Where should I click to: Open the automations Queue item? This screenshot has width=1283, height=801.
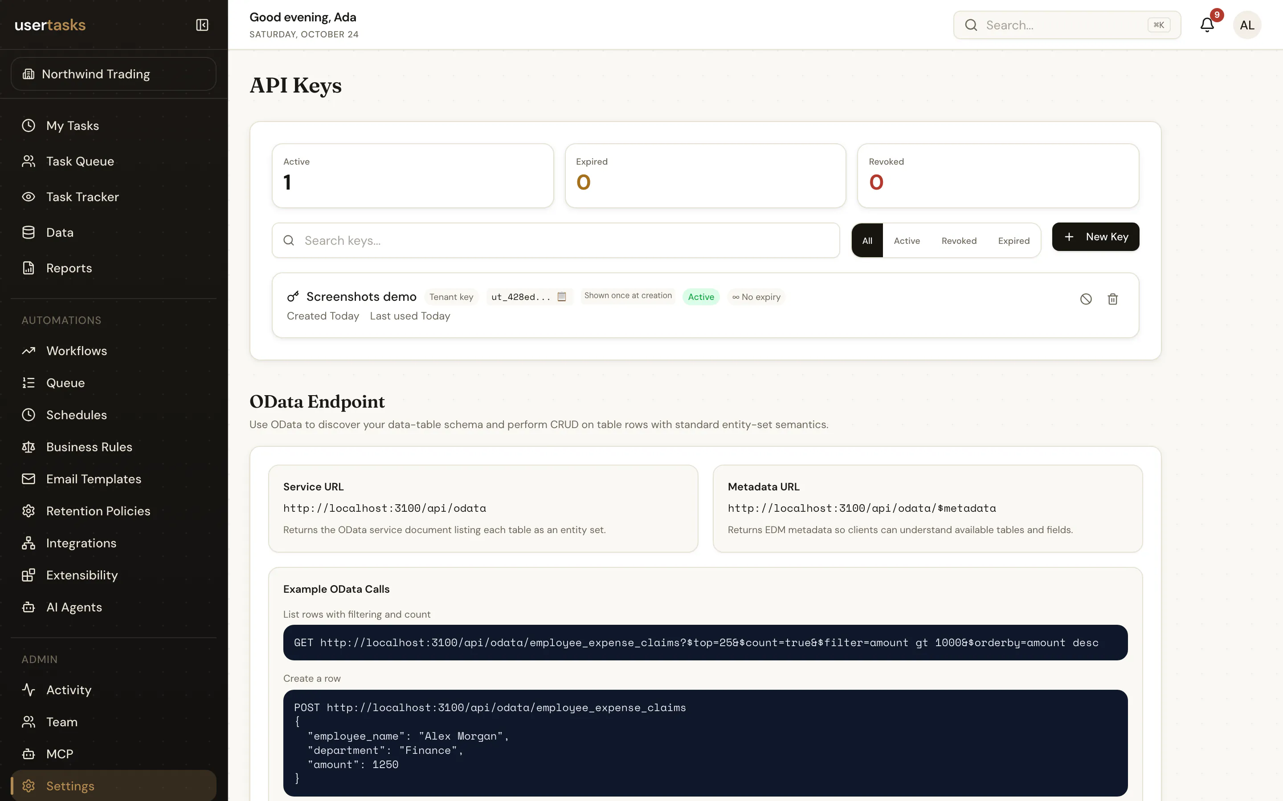[x=114, y=383]
